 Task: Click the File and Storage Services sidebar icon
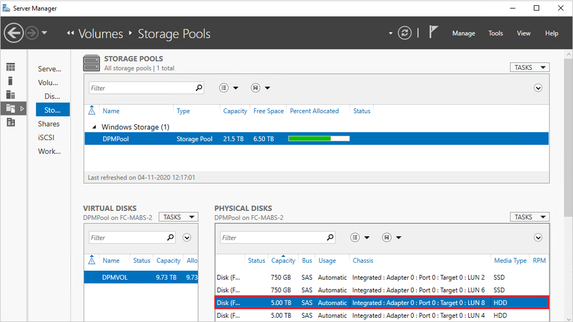coord(12,108)
